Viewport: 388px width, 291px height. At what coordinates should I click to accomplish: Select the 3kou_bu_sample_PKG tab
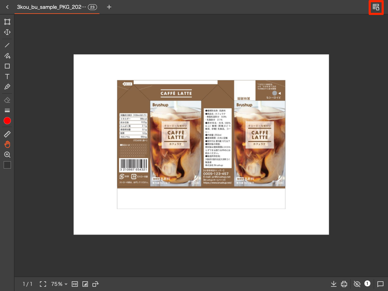(52, 7)
